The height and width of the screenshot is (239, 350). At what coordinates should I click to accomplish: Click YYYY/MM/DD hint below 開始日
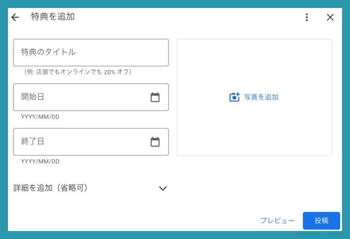click(x=40, y=117)
